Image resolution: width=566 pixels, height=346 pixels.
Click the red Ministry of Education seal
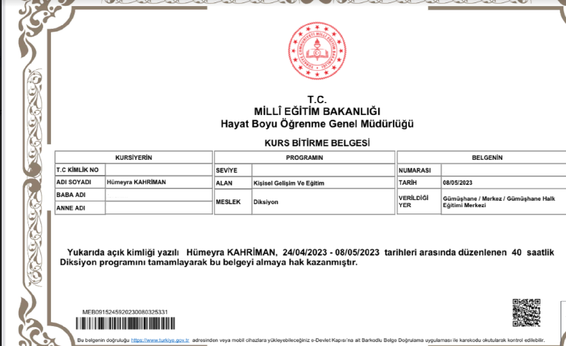pyautogui.click(x=317, y=51)
